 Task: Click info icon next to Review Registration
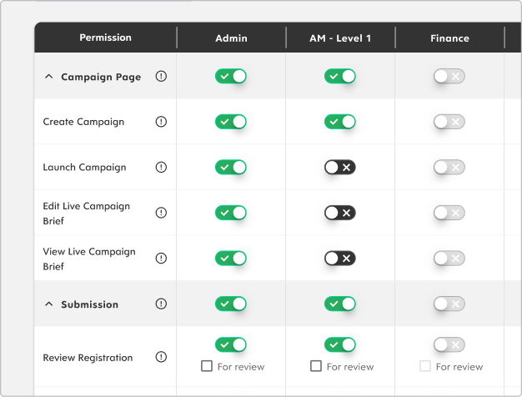[x=161, y=357]
